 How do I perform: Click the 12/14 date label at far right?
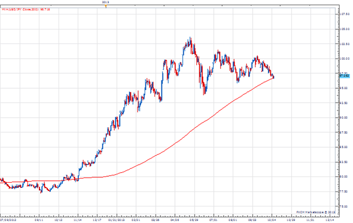coord(330,219)
